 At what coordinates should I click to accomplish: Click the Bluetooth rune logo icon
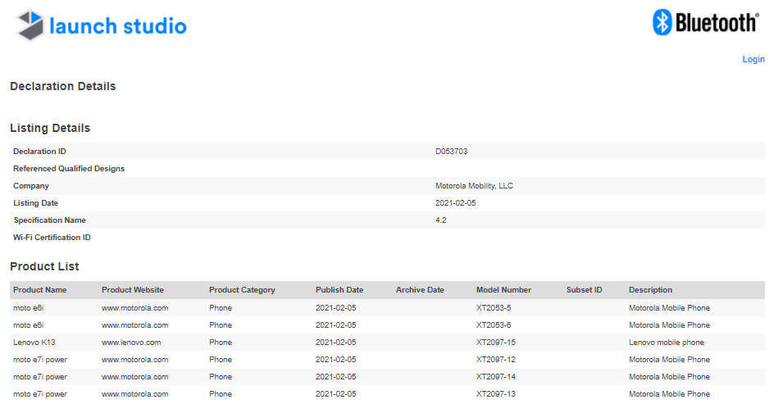point(662,22)
